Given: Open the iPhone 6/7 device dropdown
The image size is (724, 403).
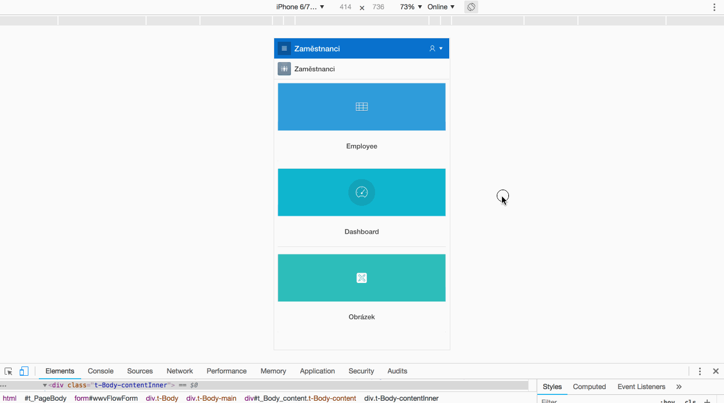Looking at the screenshot, I should click(300, 7).
